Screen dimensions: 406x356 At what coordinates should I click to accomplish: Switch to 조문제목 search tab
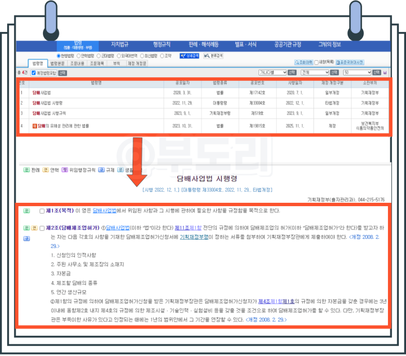97,63
